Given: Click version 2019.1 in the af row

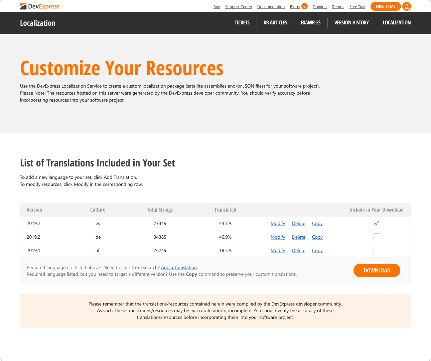Looking at the screenshot, I should pos(33,250).
